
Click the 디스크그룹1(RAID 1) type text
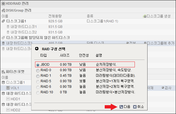coord(102,21)
